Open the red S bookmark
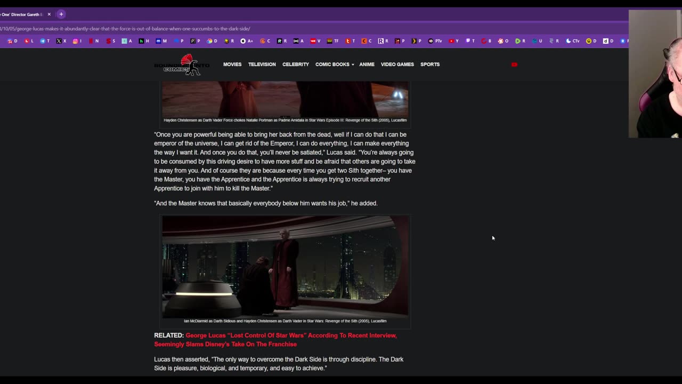Screen dimensions: 682x384 pos(110,41)
